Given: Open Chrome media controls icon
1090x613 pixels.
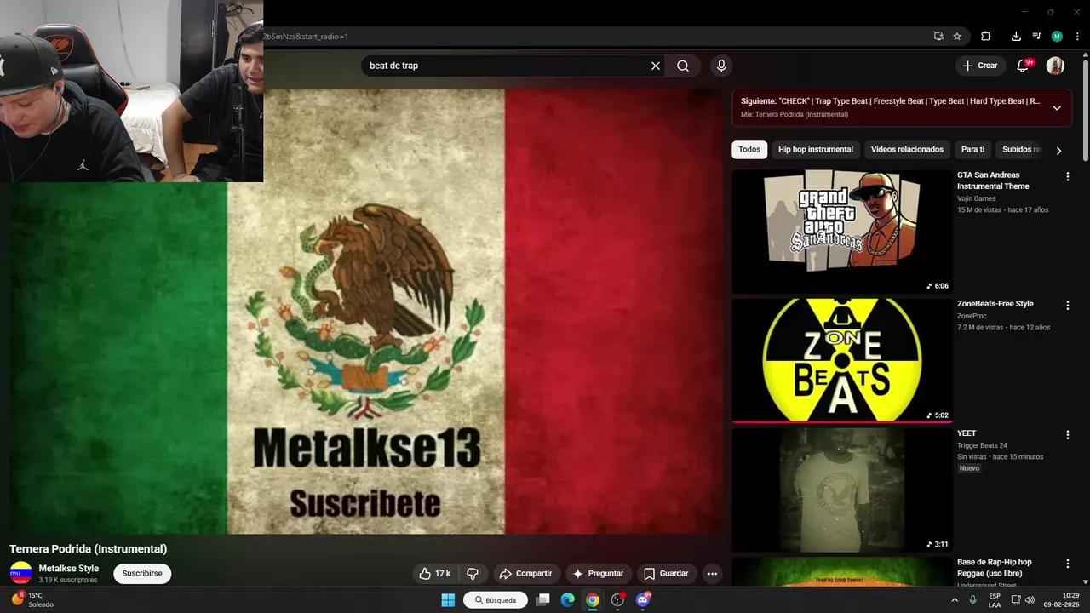Looking at the screenshot, I should (x=1036, y=37).
